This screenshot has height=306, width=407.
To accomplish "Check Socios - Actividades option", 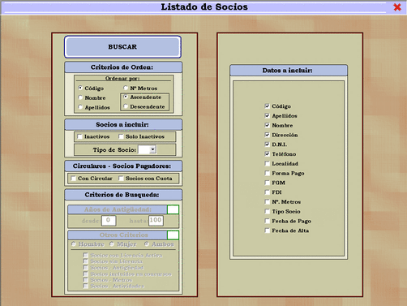I will [x=85, y=286].
